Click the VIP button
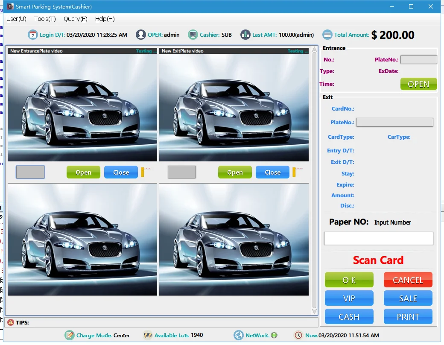444x345 pixels. pos(349,298)
